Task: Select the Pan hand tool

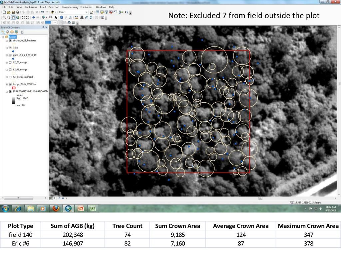Action: click(x=13, y=17)
